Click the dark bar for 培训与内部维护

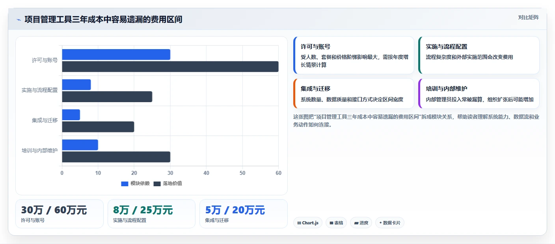click(x=116, y=157)
